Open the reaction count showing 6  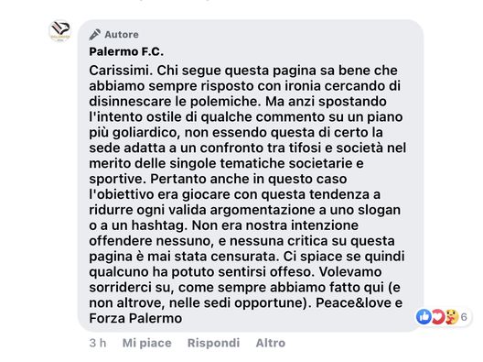tap(464, 317)
